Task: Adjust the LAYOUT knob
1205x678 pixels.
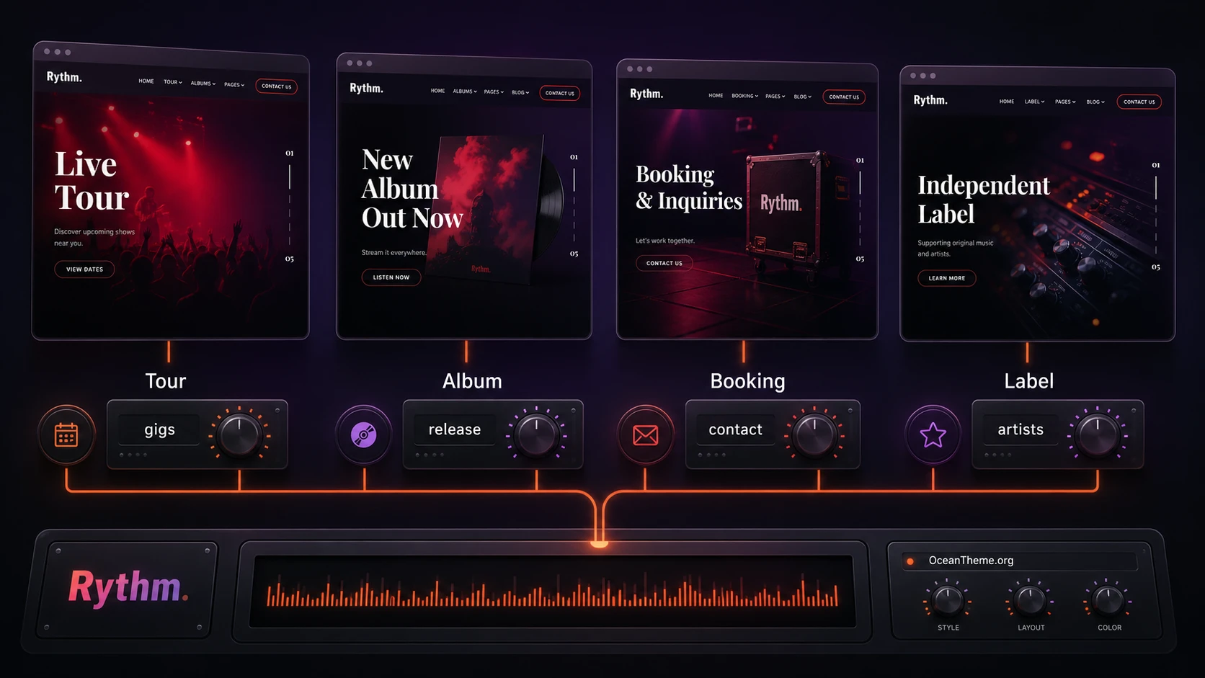Action: (1030, 599)
